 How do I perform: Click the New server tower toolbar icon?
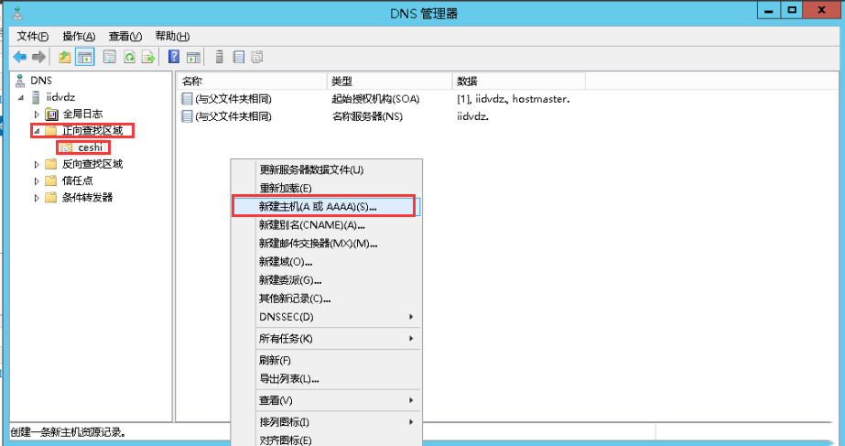[220, 57]
